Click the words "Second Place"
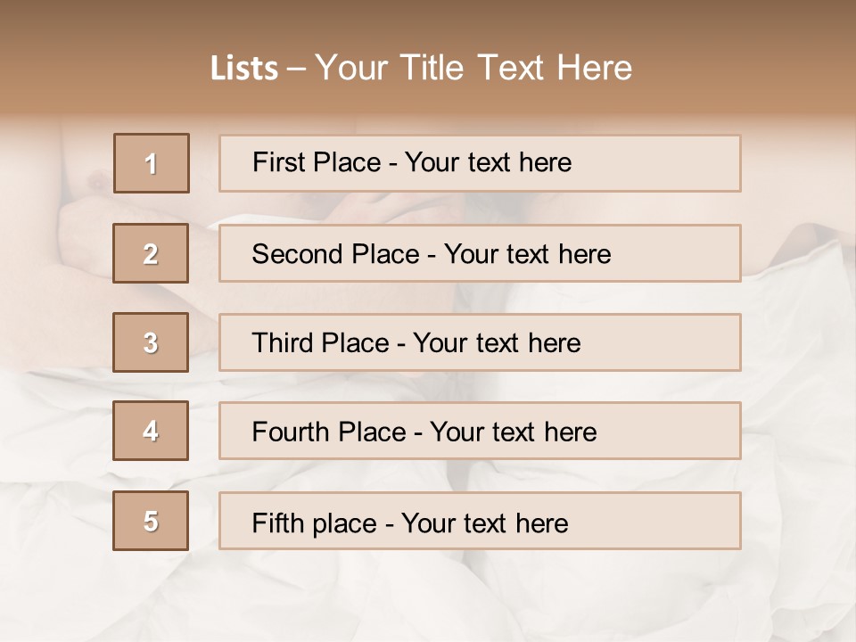856x642 pixels. (334, 254)
